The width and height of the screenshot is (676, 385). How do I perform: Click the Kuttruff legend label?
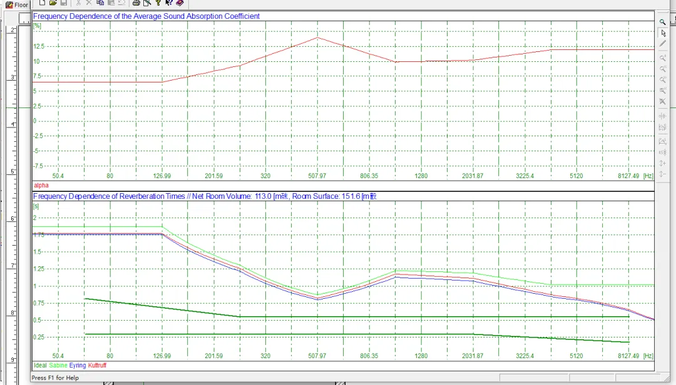point(97,365)
